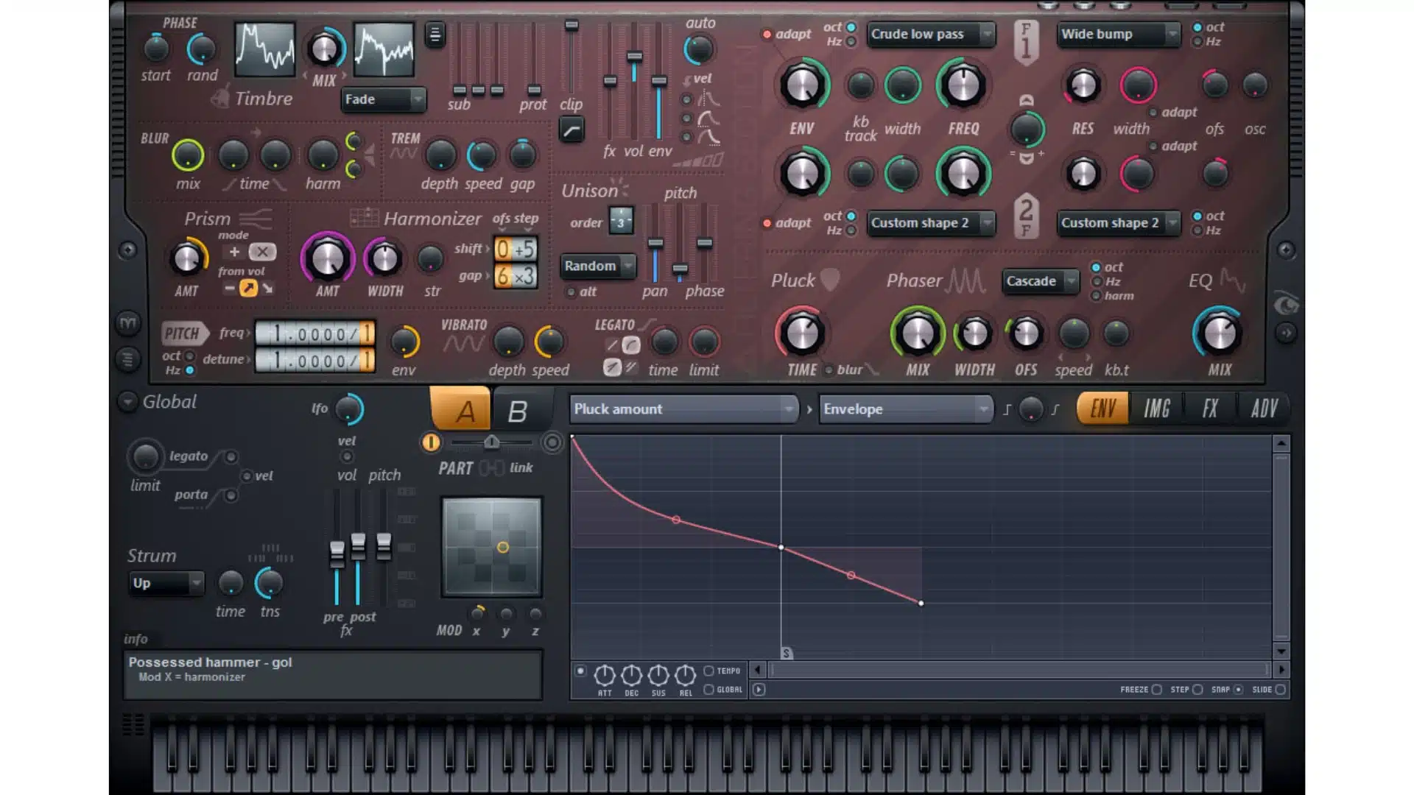Click the clip curve shape icon
Viewport: 1414px width, 795px height.
point(571,130)
